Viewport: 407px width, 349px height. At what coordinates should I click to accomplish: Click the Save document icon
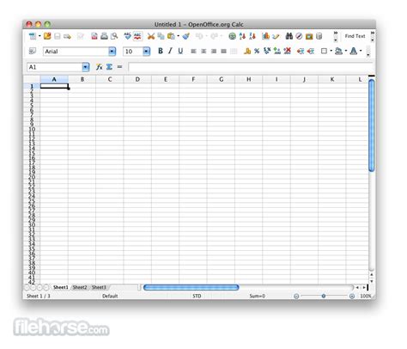[58, 36]
